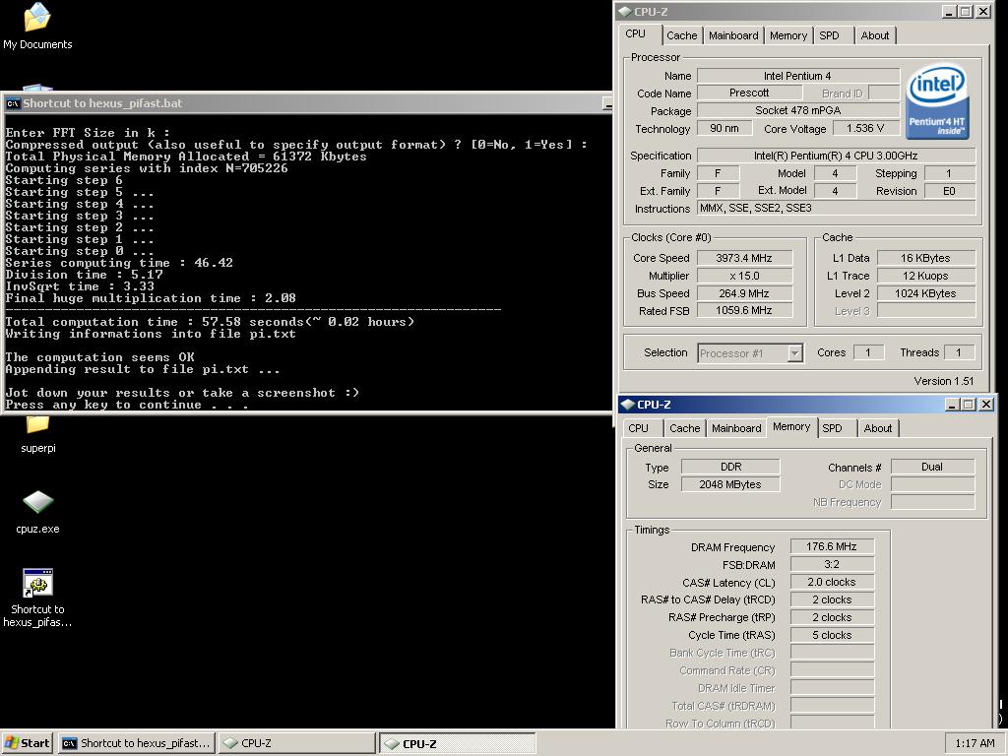
Task: Click the Rated FSB value 1059.6 MHz
Action: 744,310
